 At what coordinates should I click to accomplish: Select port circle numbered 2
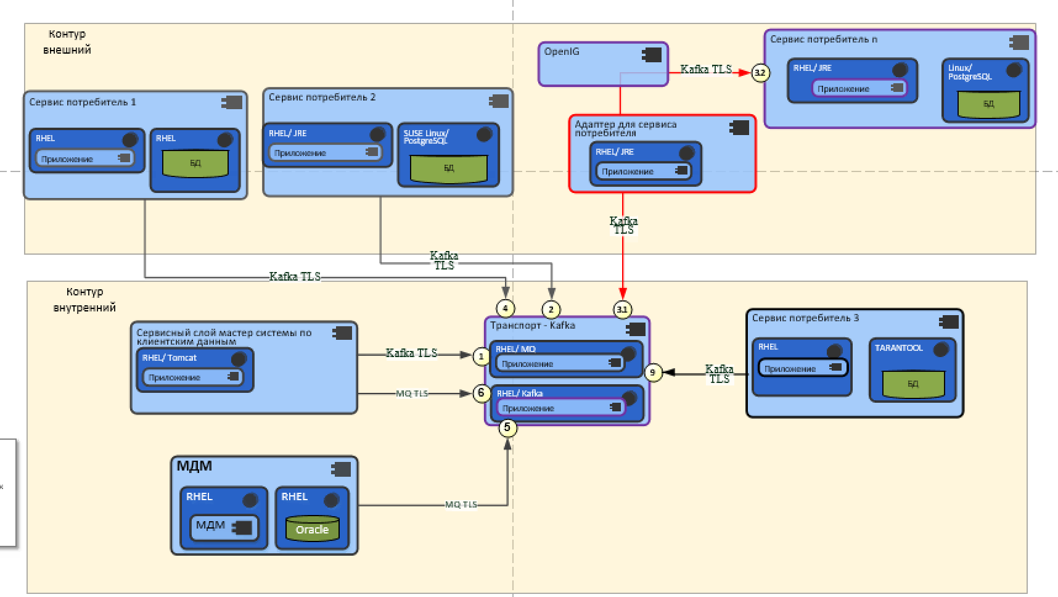coord(551,309)
